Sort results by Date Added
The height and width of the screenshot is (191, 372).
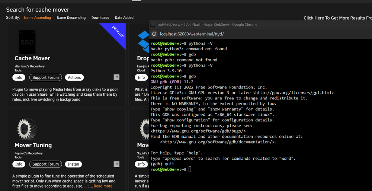pos(124,17)
